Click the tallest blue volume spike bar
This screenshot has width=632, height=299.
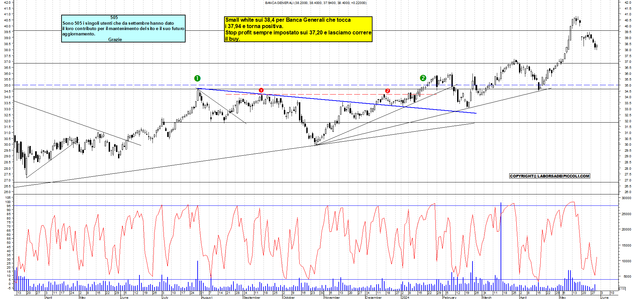click(501, 247)
